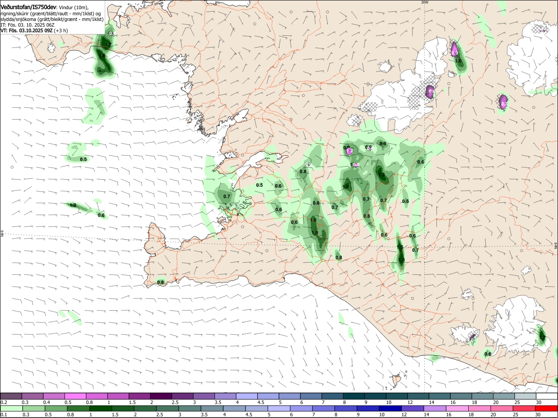Image resolution: width=558 pixels, height=418 pixels.
Task: Click the 'slydda/snjókoma' legend description line
Action: [52, 19]
